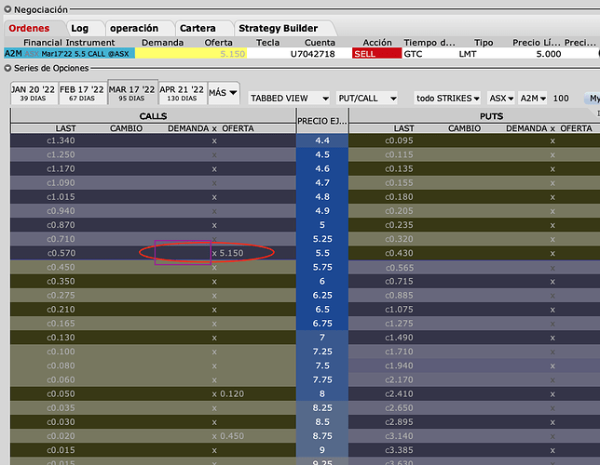The height and width of the screenshot is (465, 600).
Task: Open the Strategy Builder tab
Action: (x=279, y=28)
